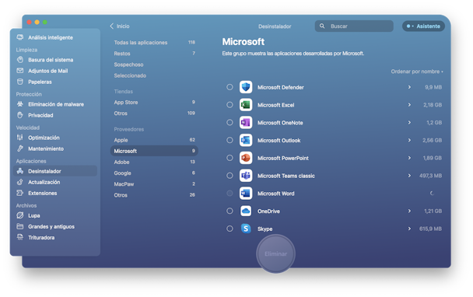Tick the Microsoft OneNote checkbox

[x=229, y=122]
